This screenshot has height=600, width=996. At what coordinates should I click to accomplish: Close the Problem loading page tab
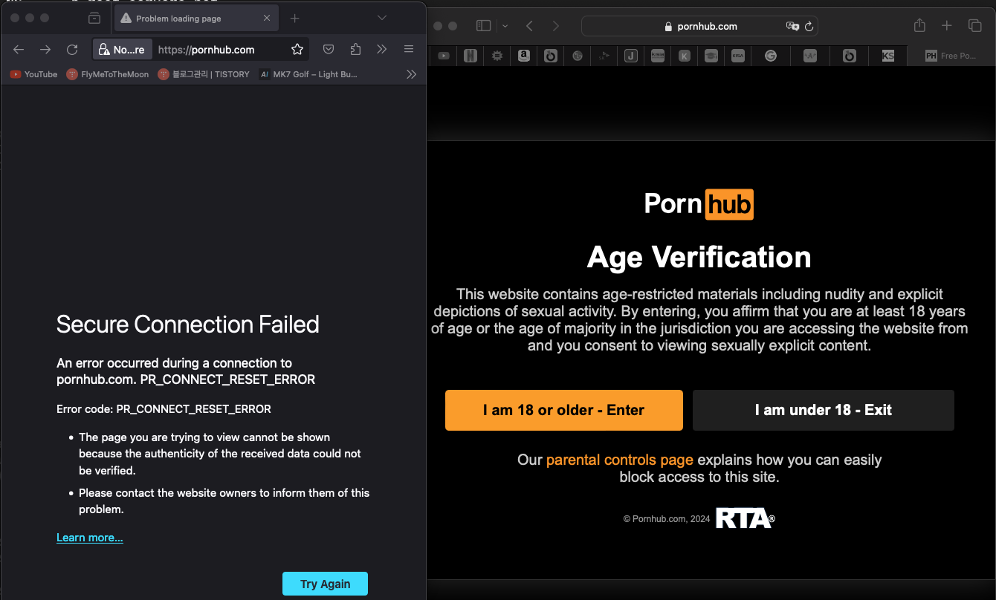[267, 18]
